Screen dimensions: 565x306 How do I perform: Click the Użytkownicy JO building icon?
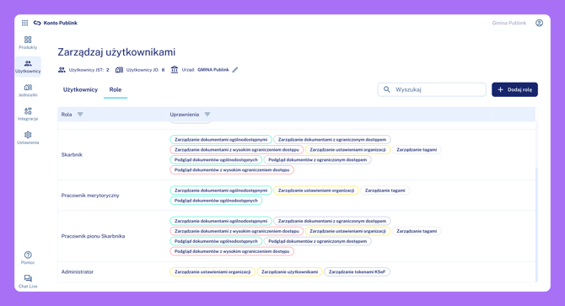[x=119, y=70]
